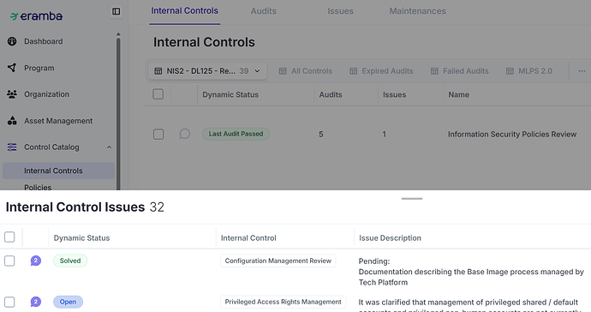Select Internal Controls under Control Catalog
591x312 pixels.
click(x=59, y=171)
